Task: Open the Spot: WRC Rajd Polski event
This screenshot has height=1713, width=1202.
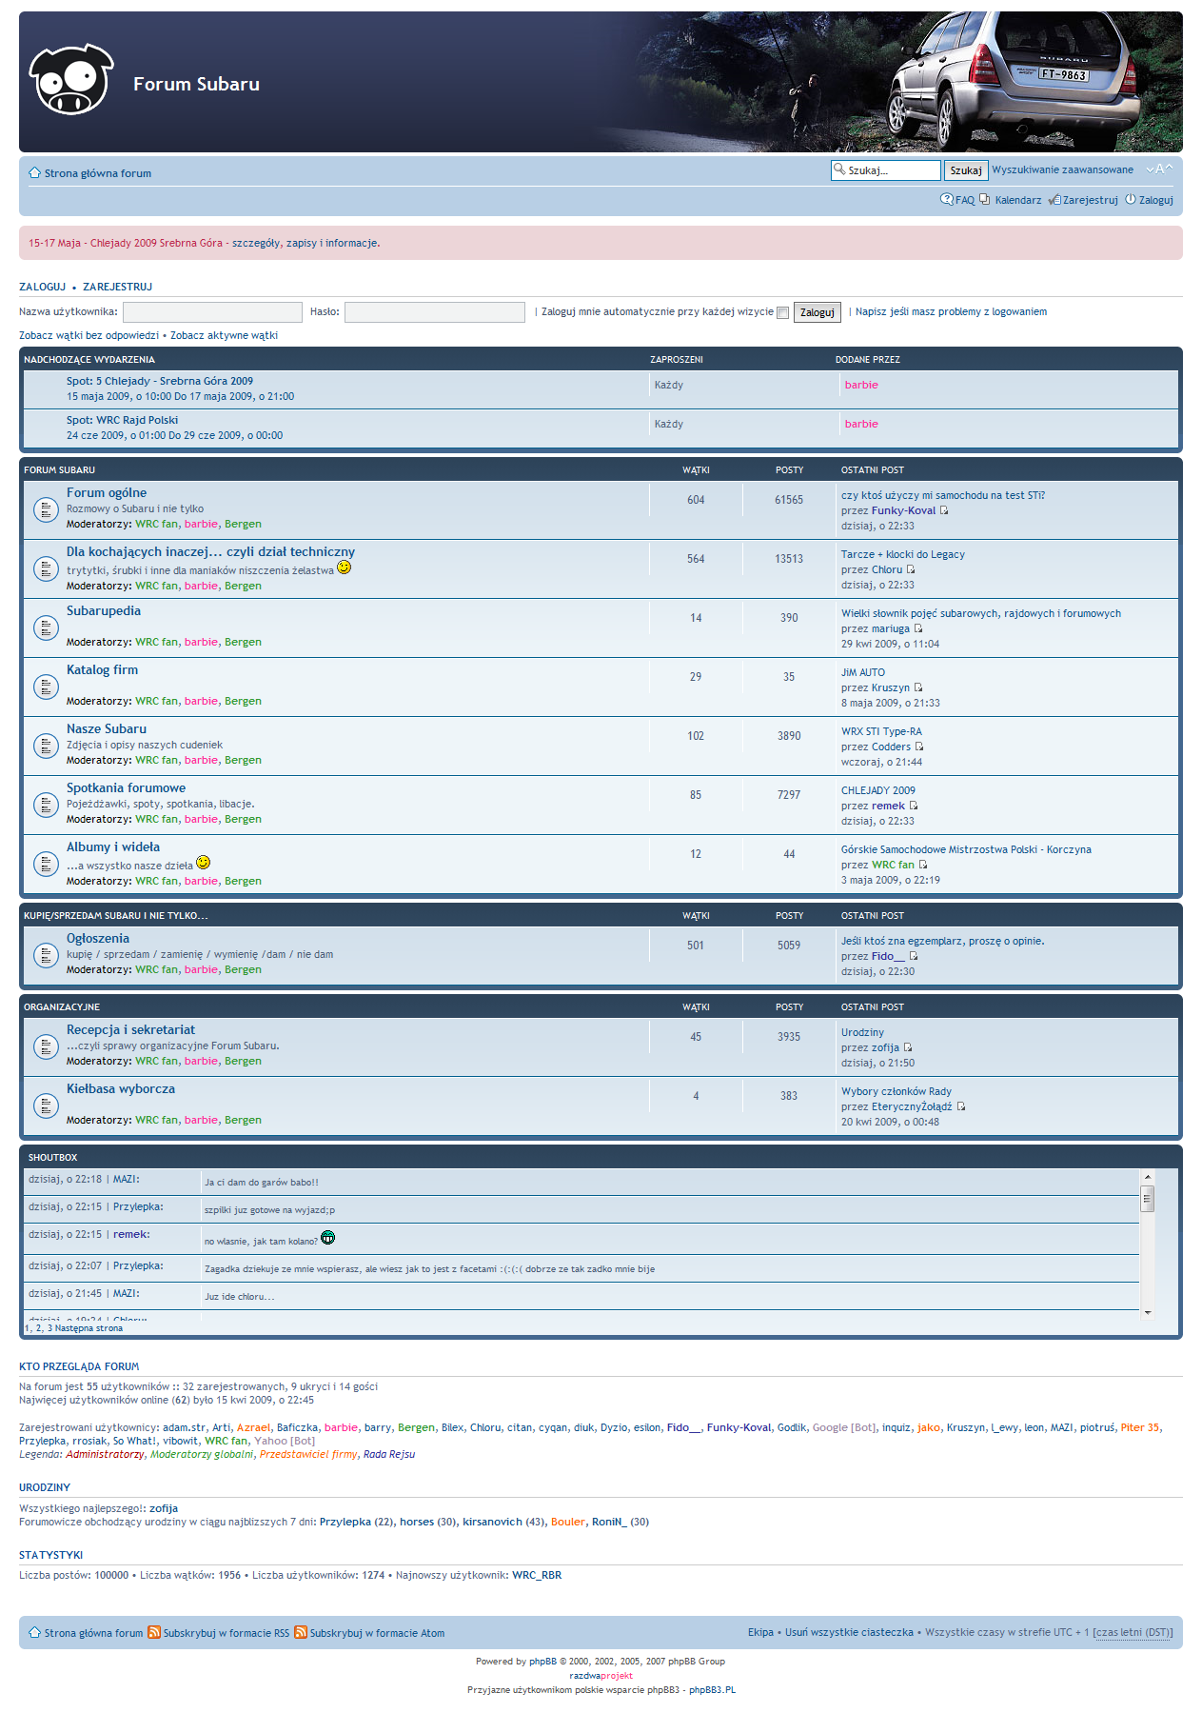Action: coord(122,420)
